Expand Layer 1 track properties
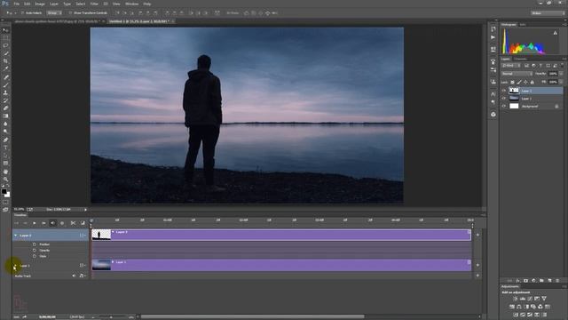The height and width of the screenshot is (320, 568). coord(16,266)
